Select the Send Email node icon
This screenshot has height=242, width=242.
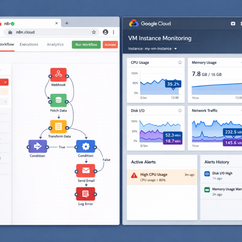86,170
